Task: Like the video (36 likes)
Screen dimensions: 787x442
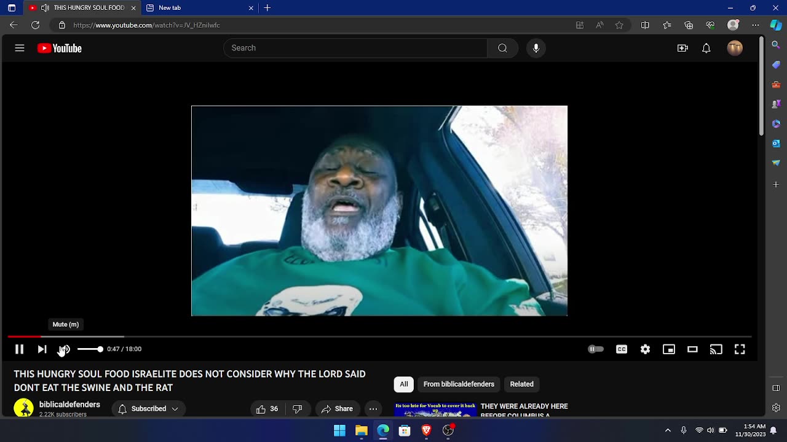Action: [x=267, y=409]
